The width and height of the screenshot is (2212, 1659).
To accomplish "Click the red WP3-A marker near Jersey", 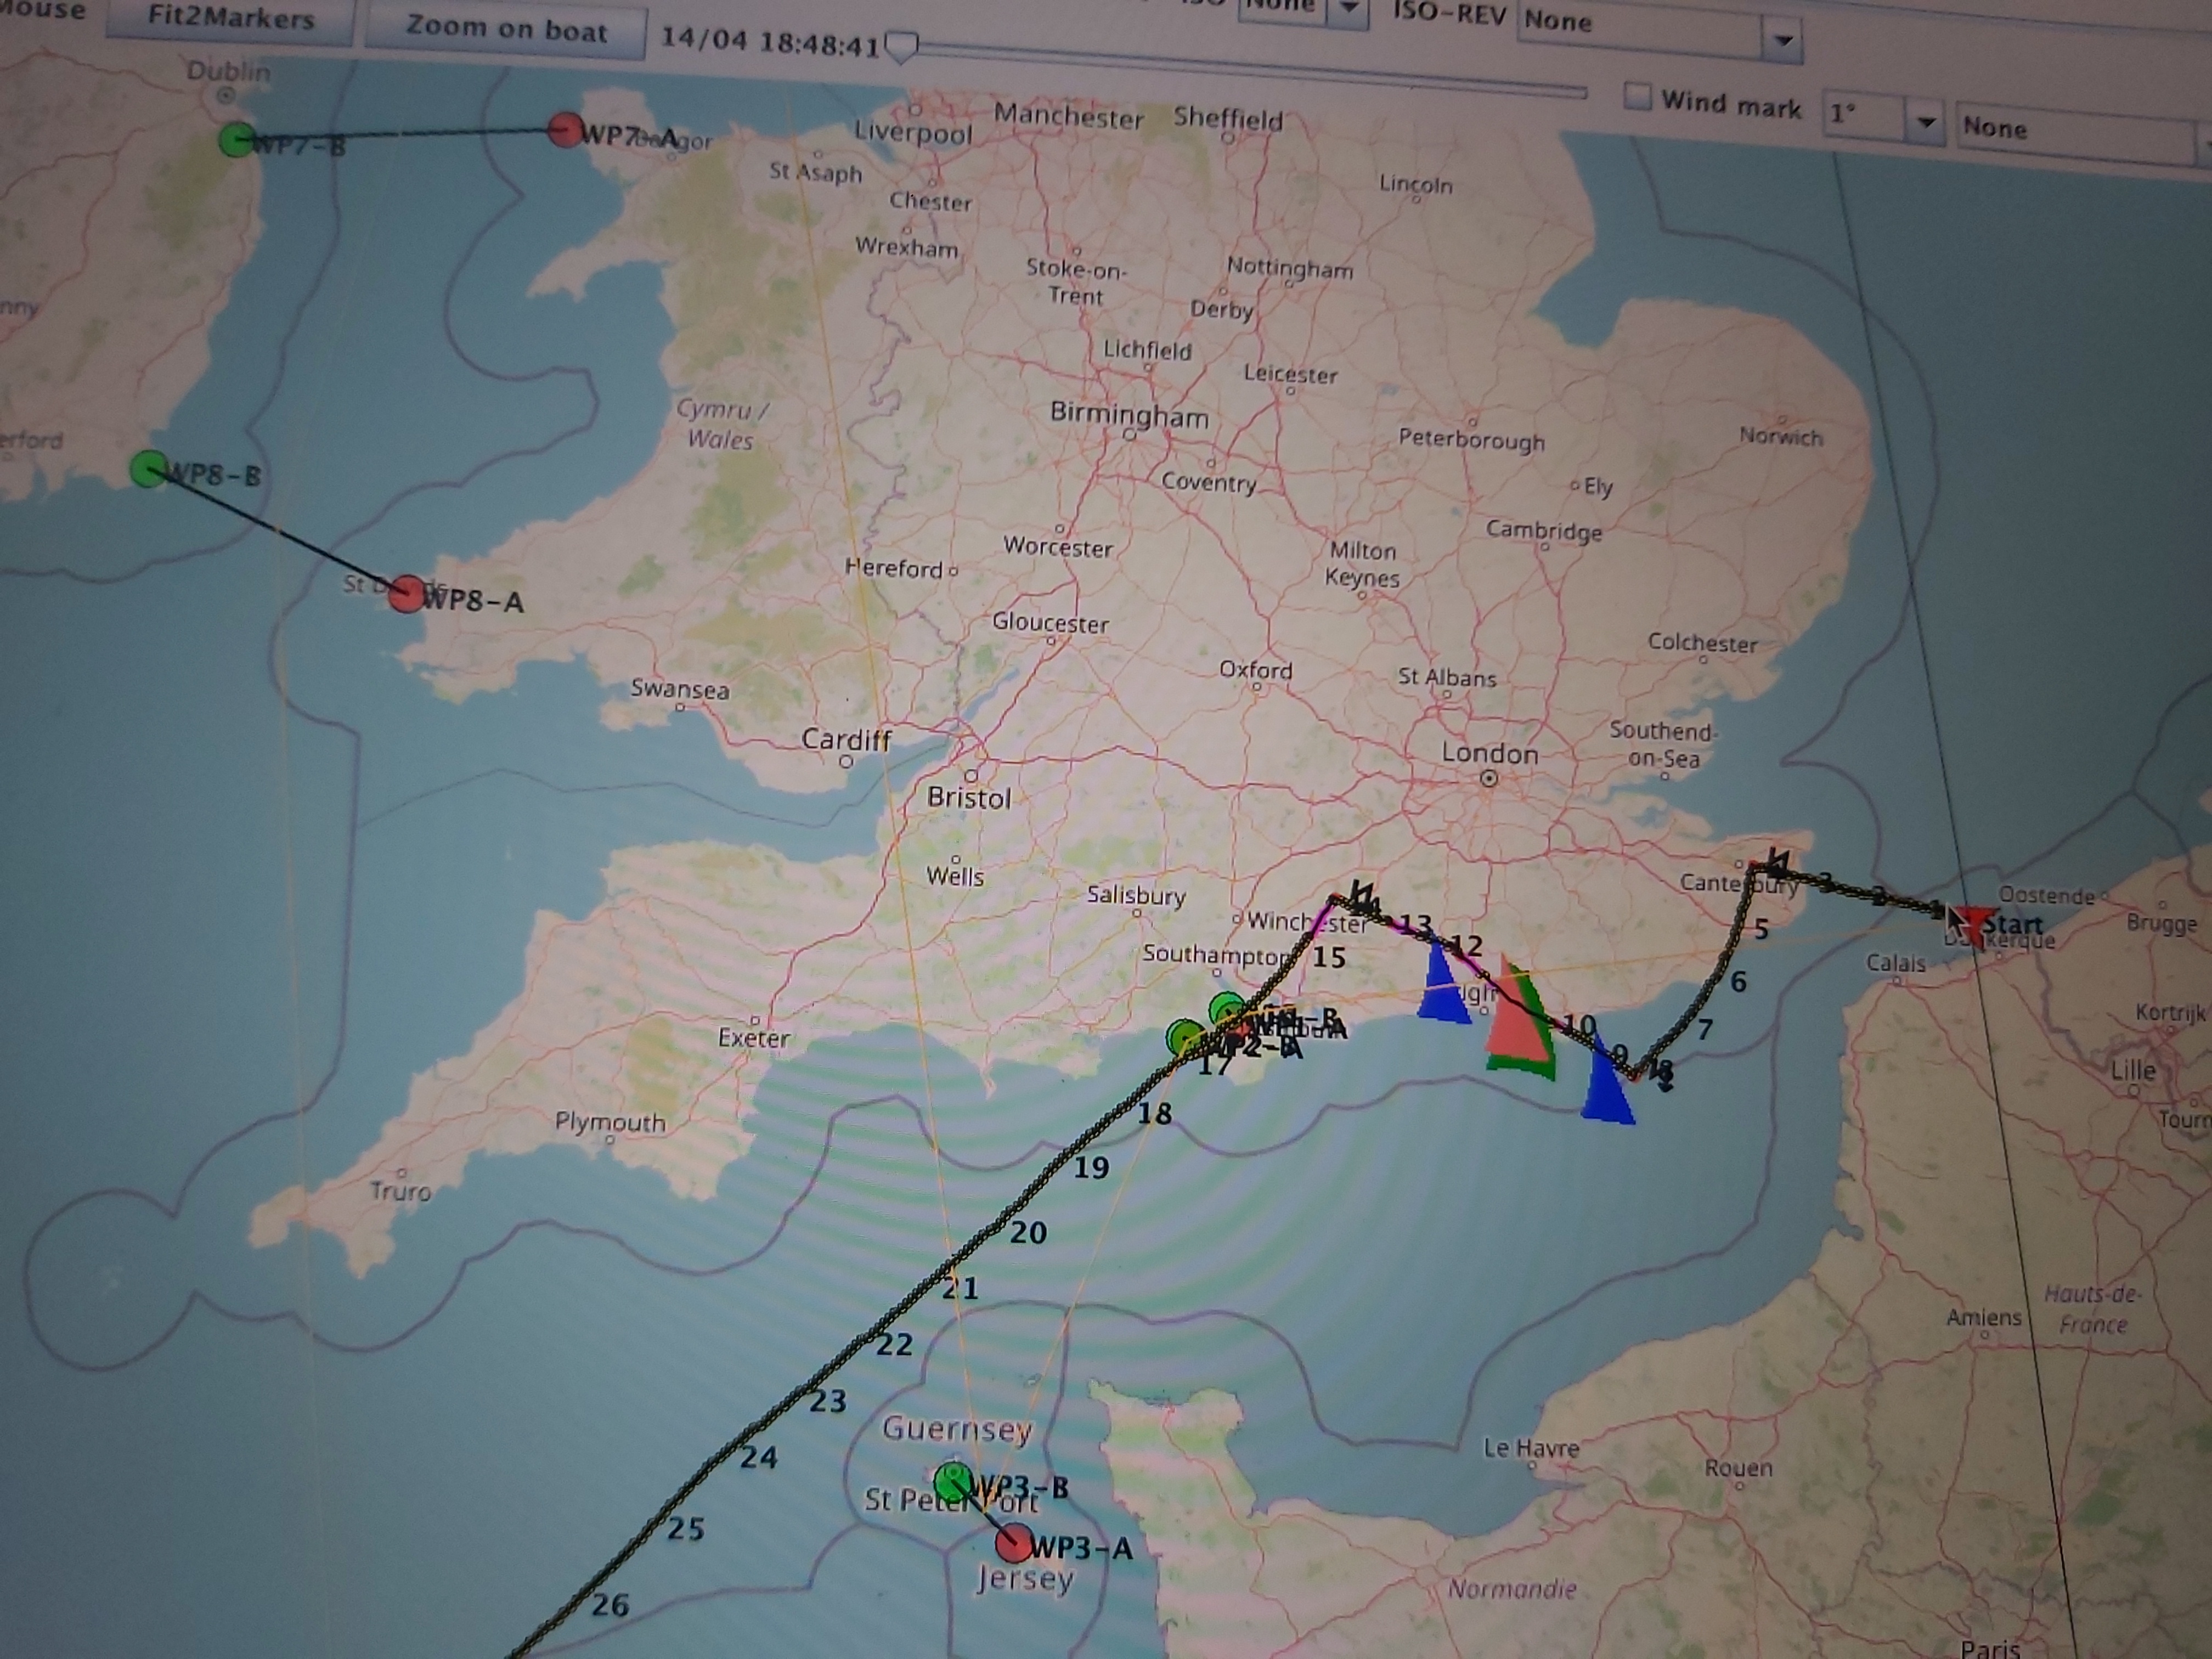I will point(1014,1543).
